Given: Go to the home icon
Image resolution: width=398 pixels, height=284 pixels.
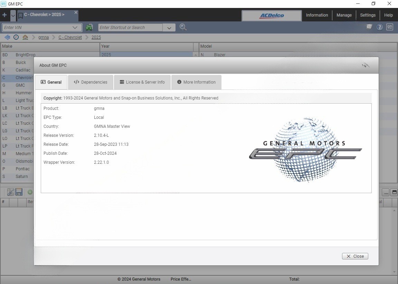Looking at the screenshot, I should [25, 37].
